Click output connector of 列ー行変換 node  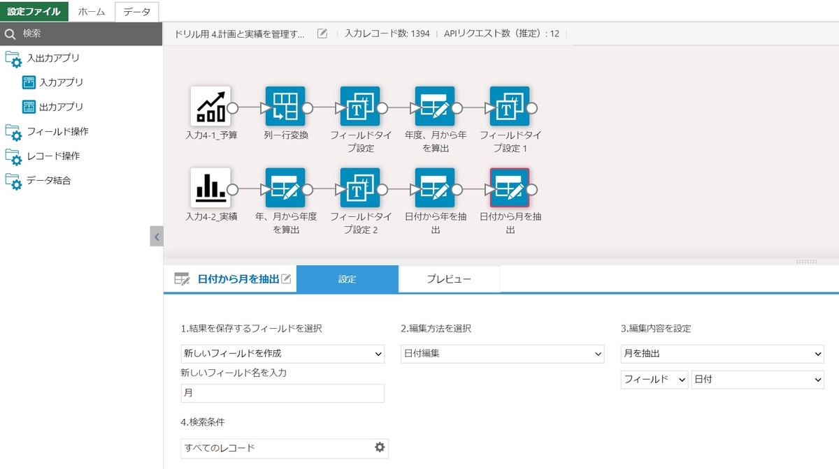(x=308, y=108)
